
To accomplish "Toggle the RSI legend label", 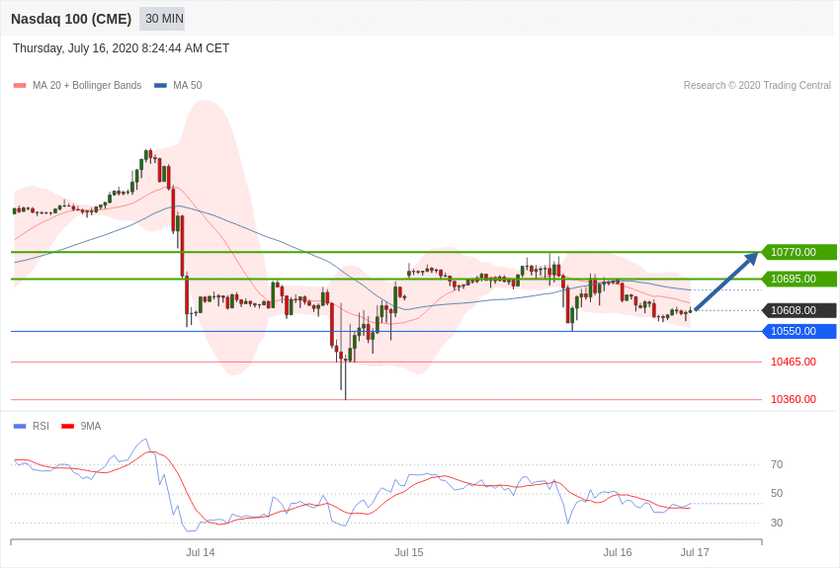I will (41, 426).
